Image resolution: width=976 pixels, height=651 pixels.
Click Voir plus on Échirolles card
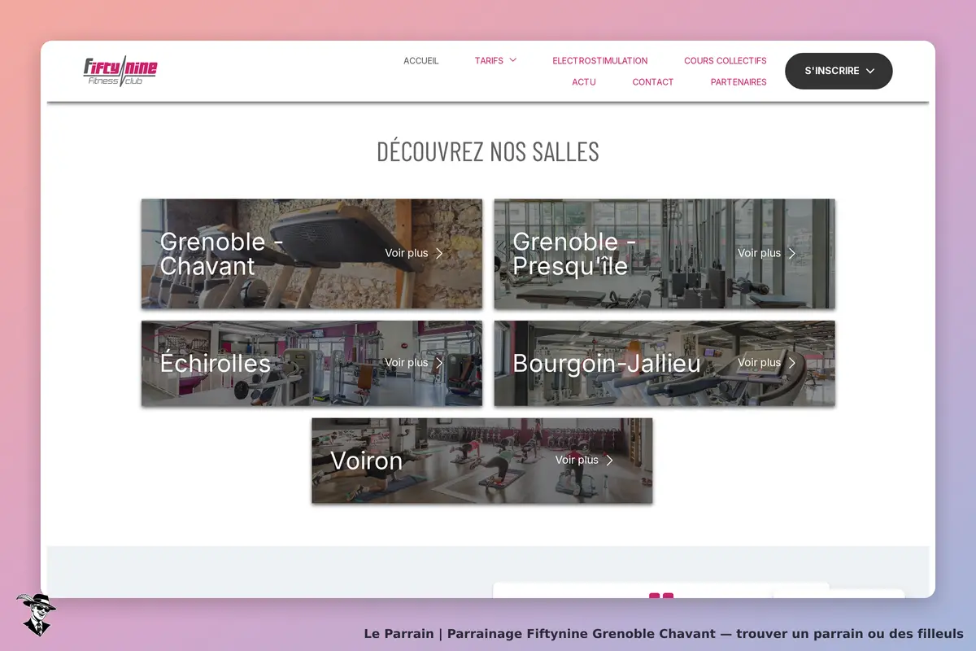[407, 363]
